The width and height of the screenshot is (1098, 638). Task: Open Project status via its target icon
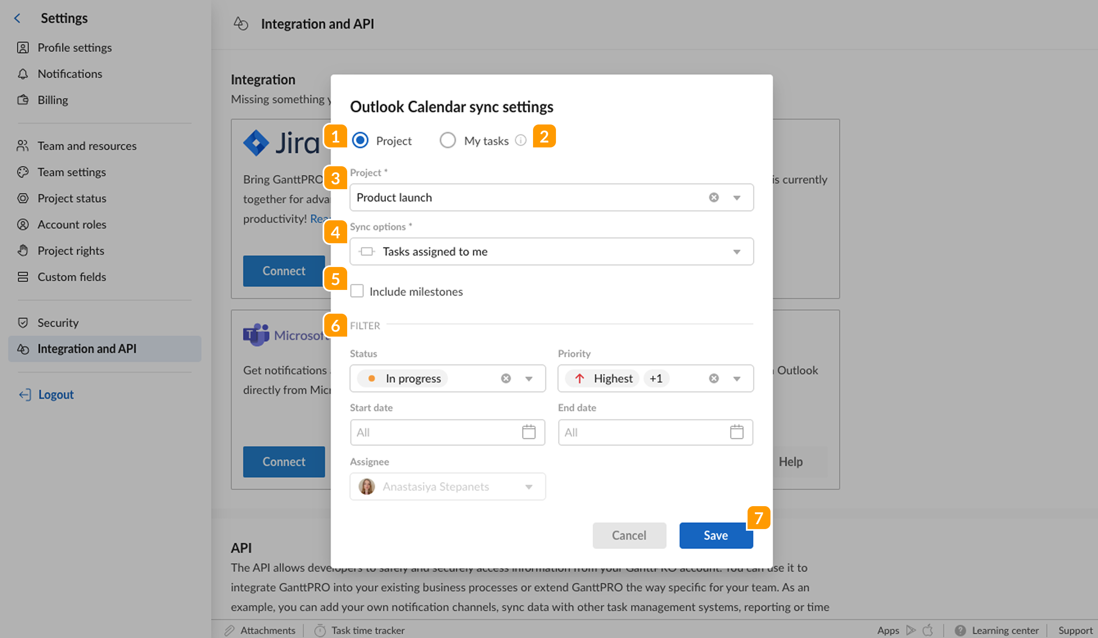(23, 198)
